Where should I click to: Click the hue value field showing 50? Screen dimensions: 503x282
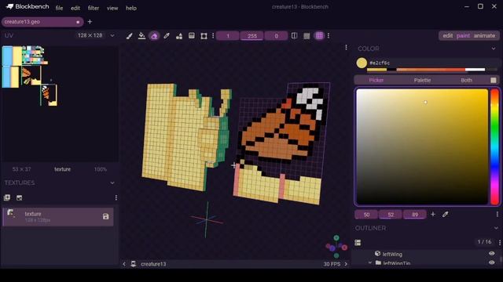point(366,215)
